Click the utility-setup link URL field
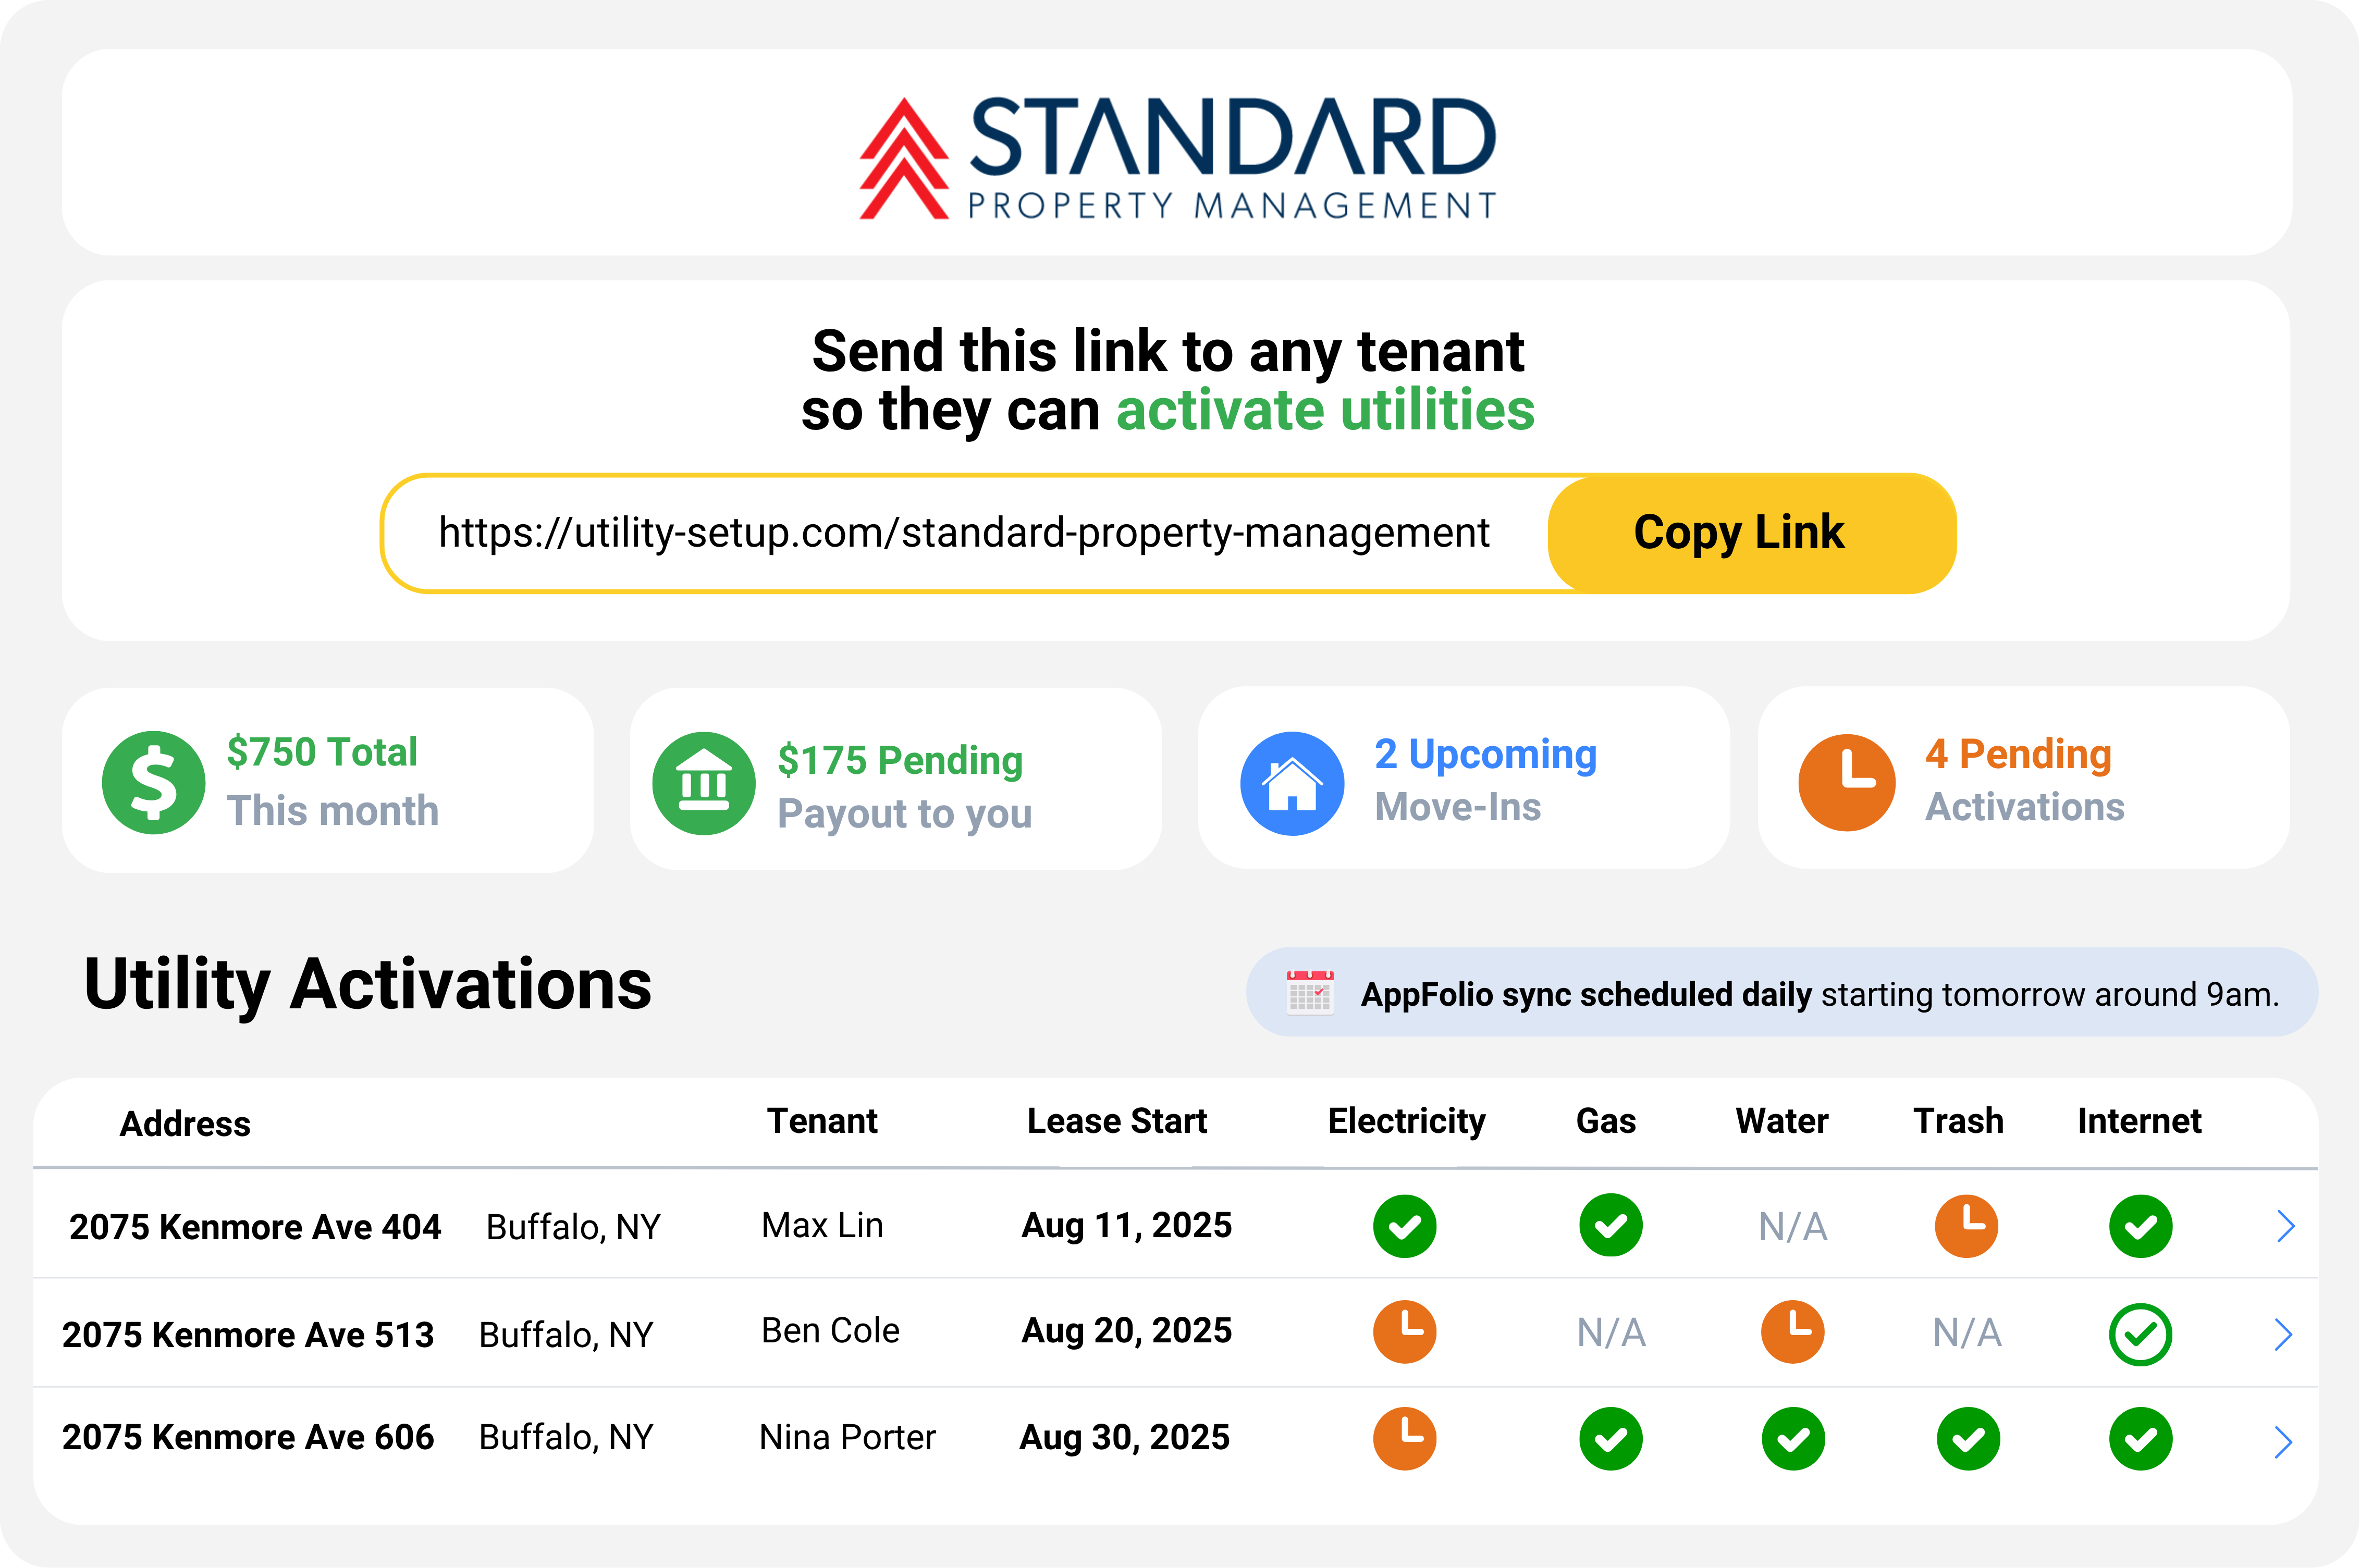Screen dimensions: 2360x1568 click(963, 533)
